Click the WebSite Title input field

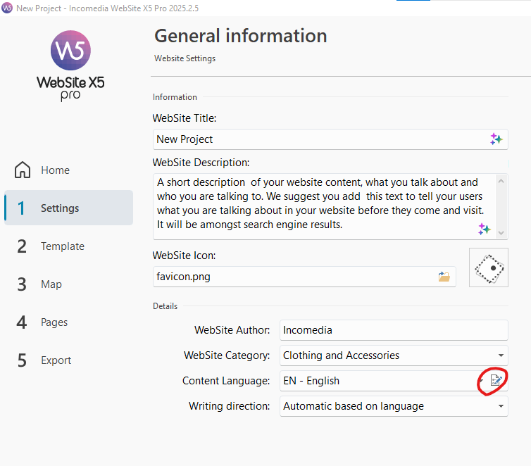click(330, 139)
